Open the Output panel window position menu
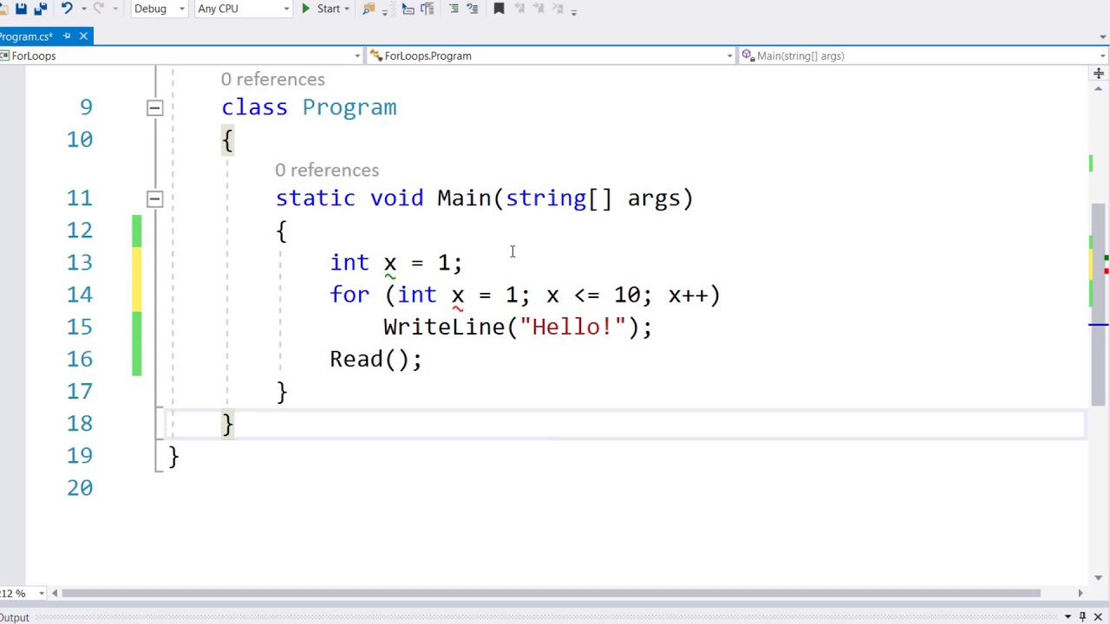Viewport: 1110px width, 624px height. pyautogui.click(x=1068, y=617)
